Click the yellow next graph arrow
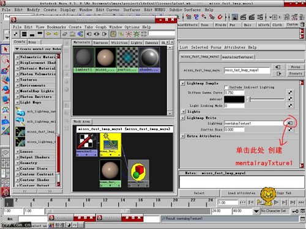This screenshot has height=229, width=306. [x=56, y=34]
